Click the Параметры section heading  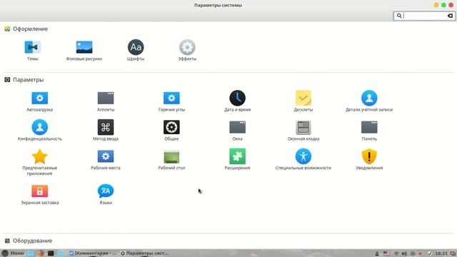29,79
